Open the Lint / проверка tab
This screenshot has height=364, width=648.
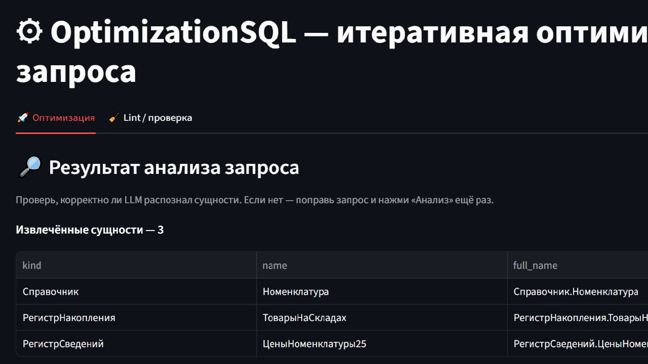click(x=150, y=118)
